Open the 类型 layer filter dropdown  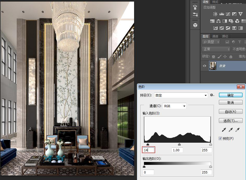pos(211,42)
